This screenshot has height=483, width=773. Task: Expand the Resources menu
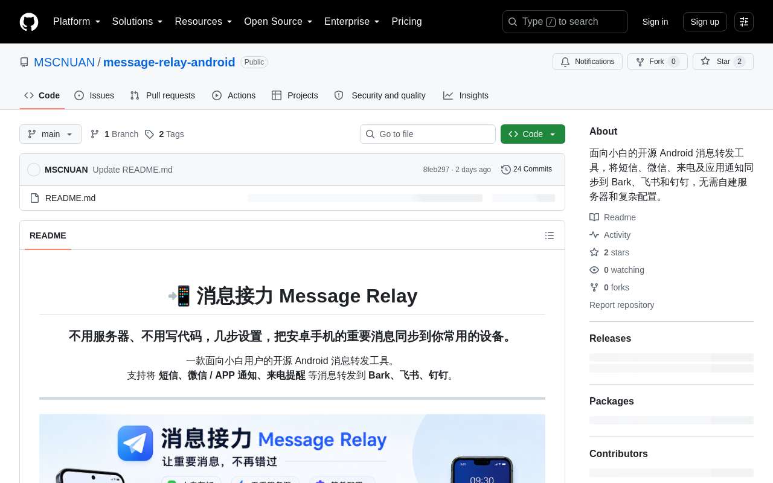click(x=204, y=22)
